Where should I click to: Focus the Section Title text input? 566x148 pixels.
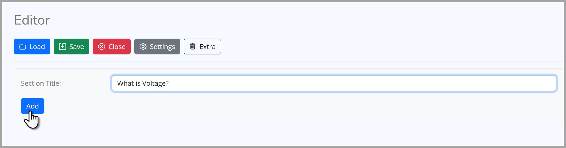pos(333,83)
